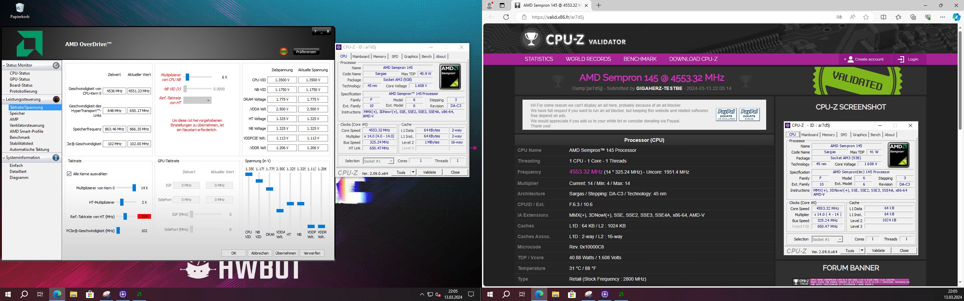
Task: Open the Präferenzen dropdown button
Action: click(306, 52)
